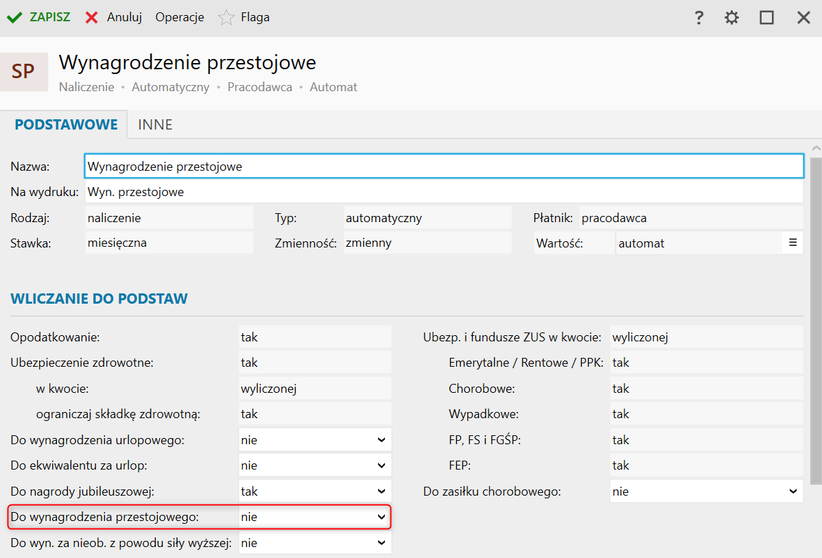
Task: Click the SP element avatar tile
Action: (23, 71)
